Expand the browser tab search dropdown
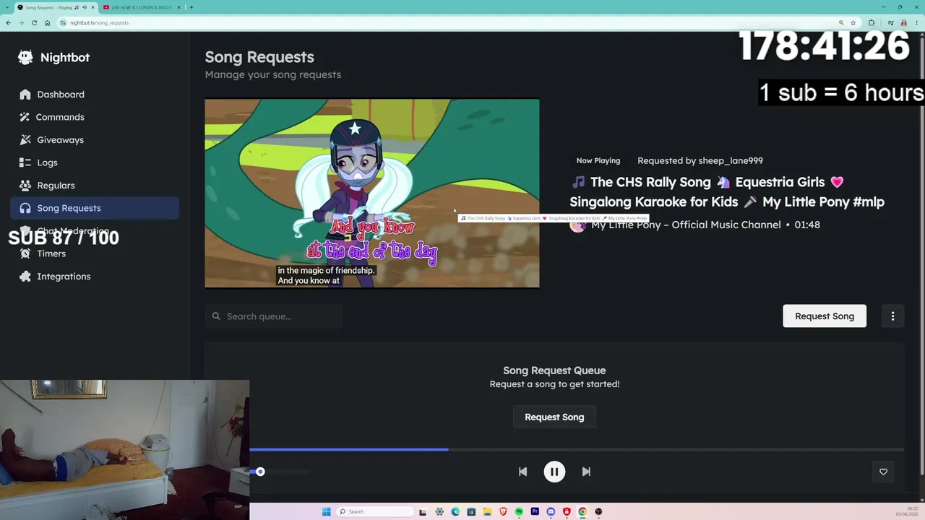925x520 pixels. coord(7,7)
